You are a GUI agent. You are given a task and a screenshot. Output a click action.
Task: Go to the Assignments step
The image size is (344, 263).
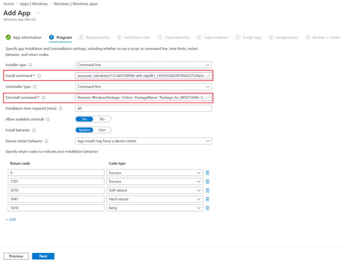tap(283, 37)
